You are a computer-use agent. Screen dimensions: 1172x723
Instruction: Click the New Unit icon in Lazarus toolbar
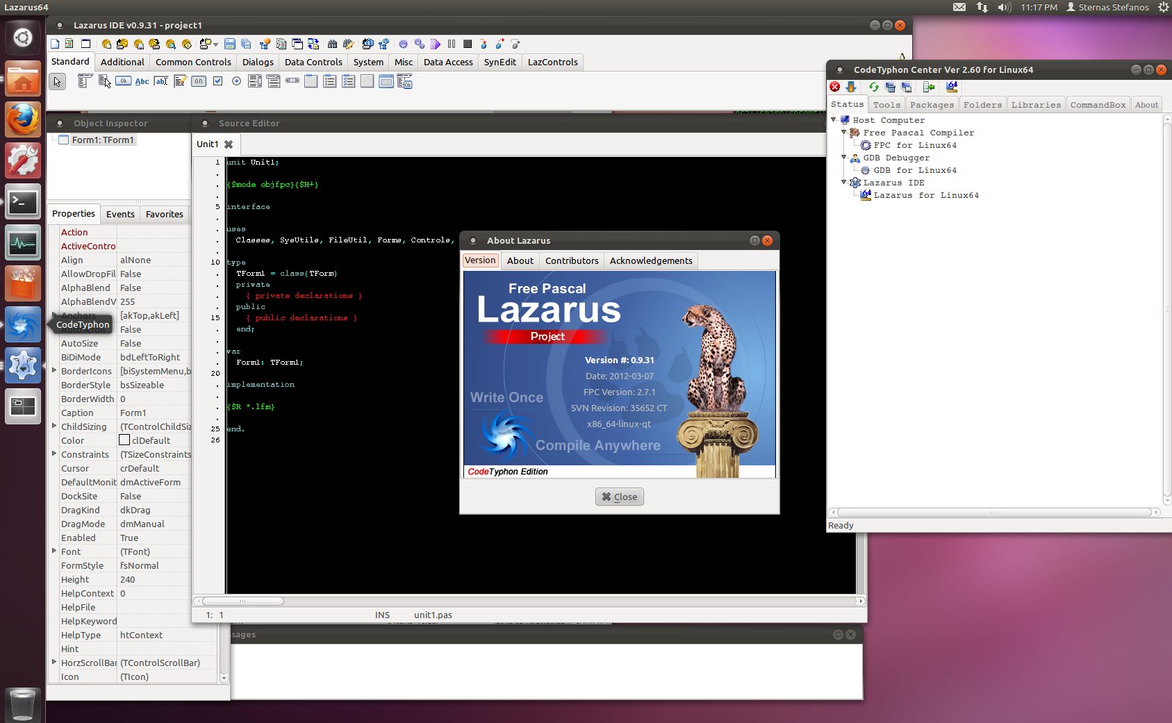pyautogui.click(x=69, y=44)
